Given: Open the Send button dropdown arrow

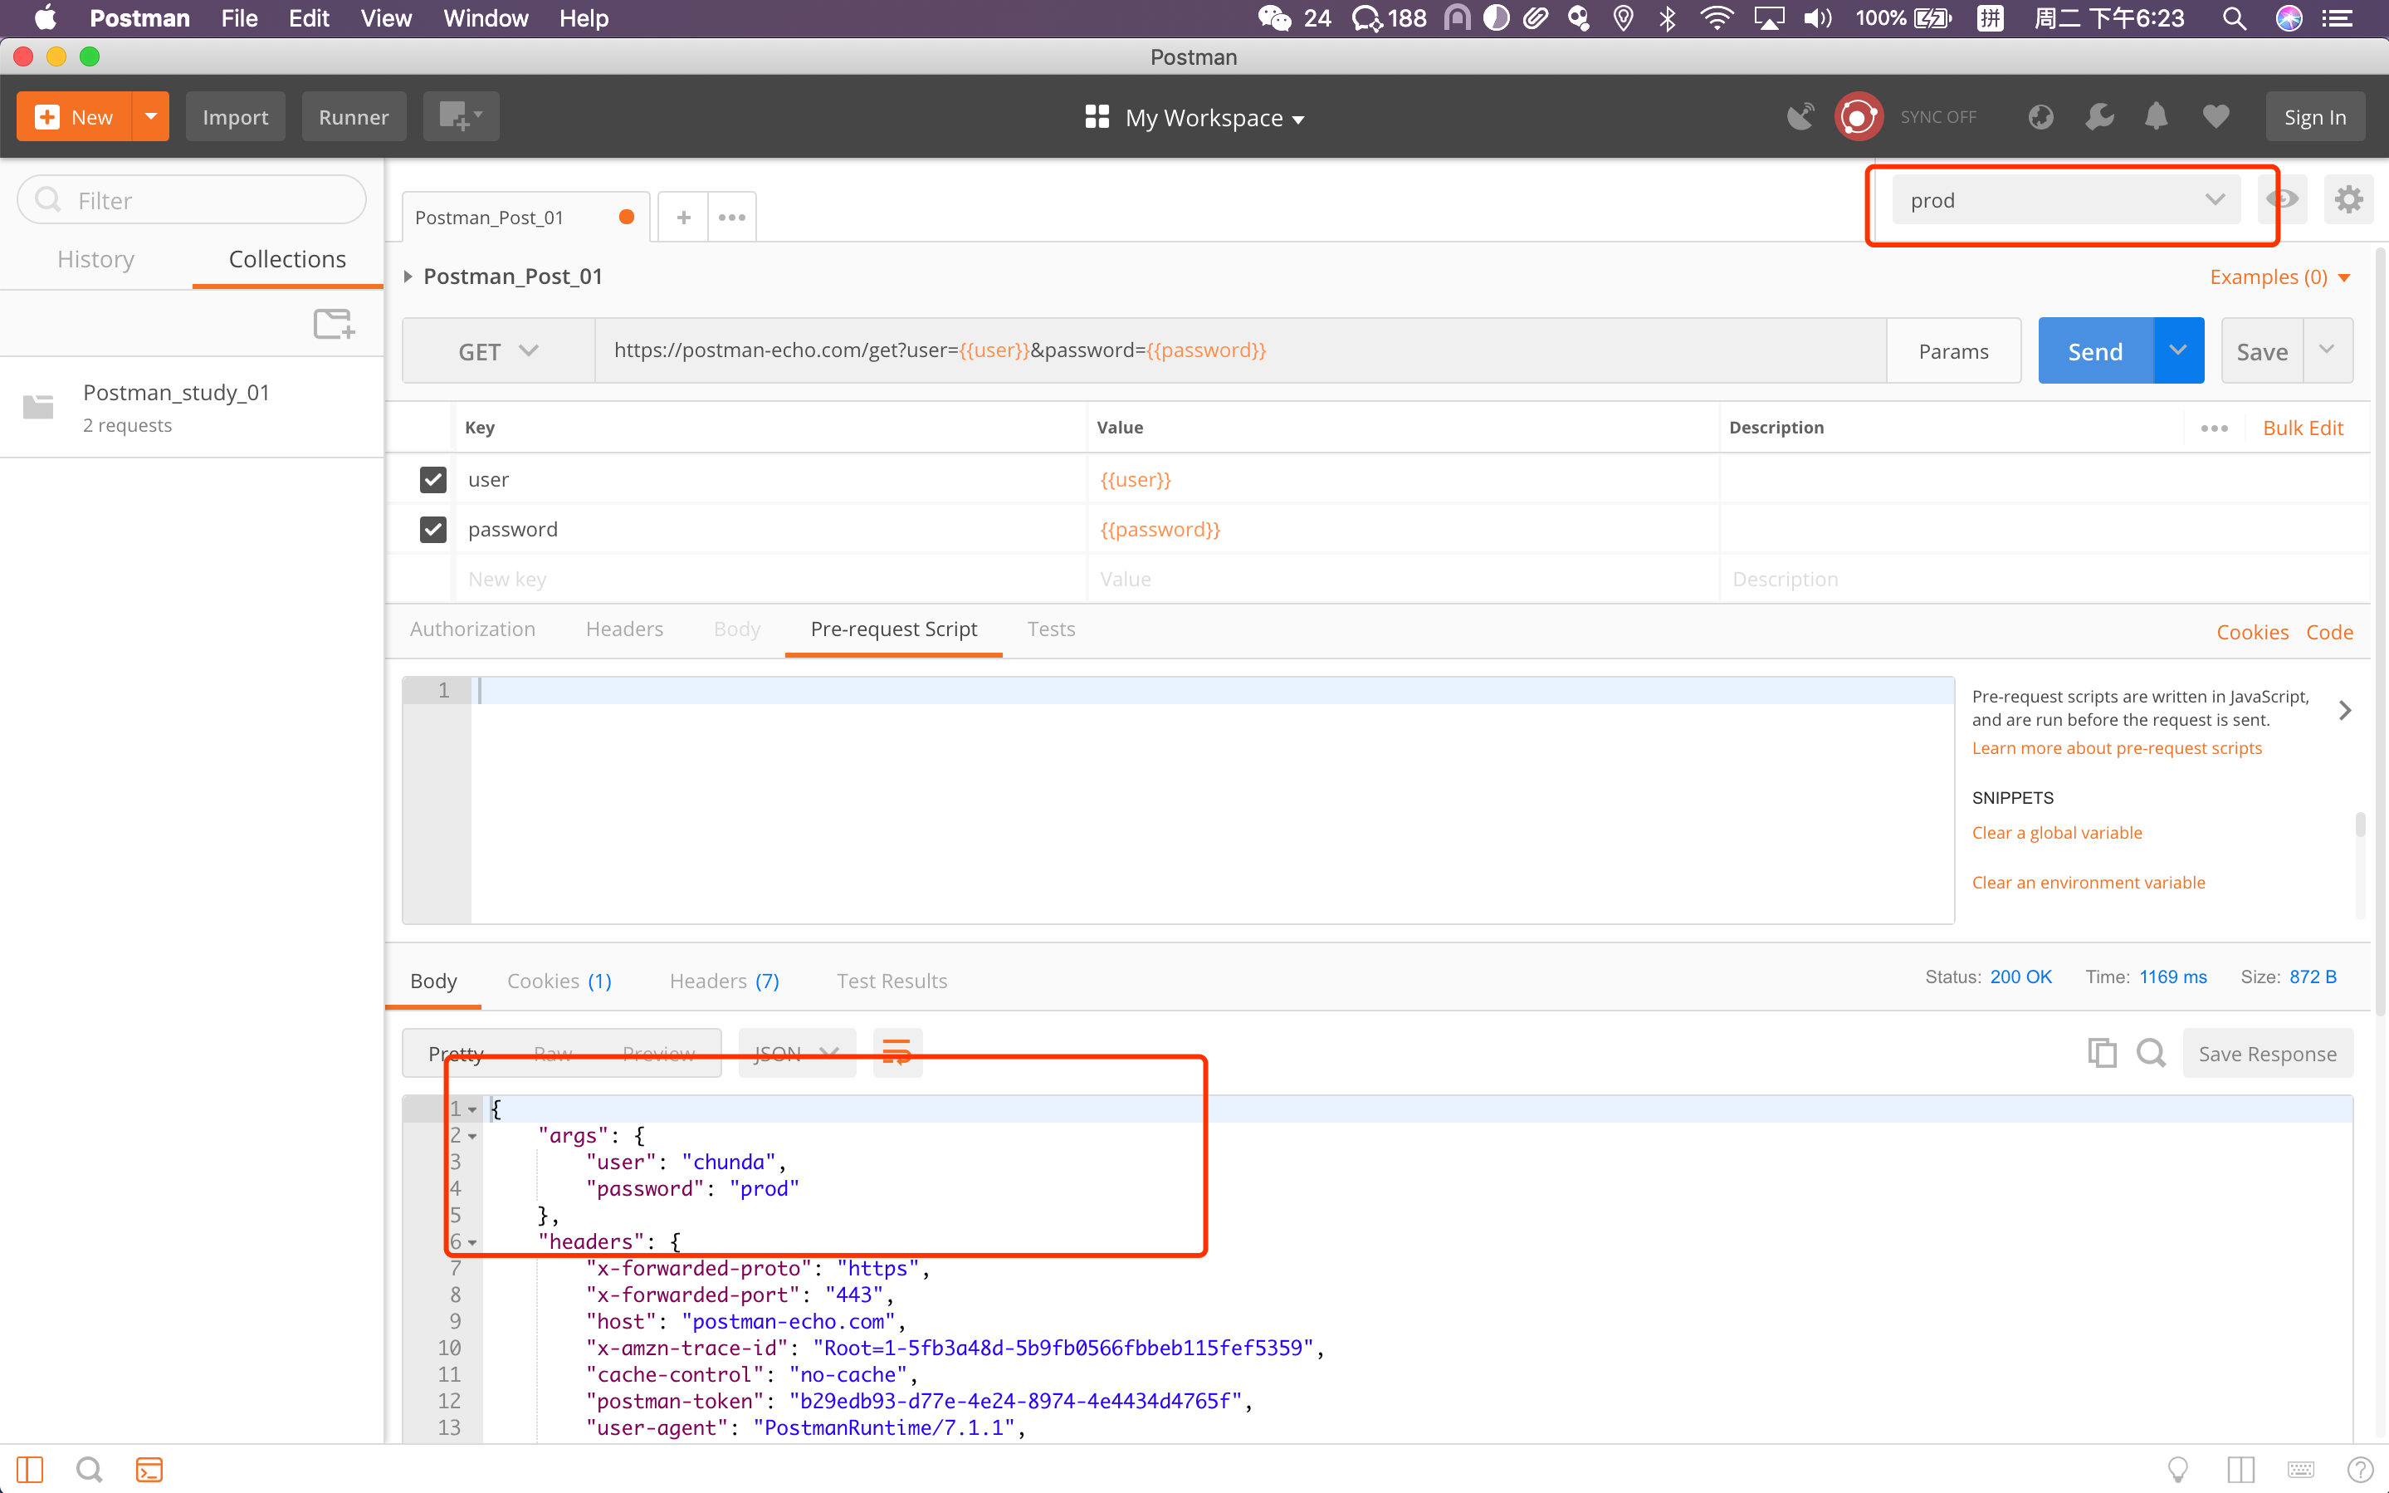Looking at the screenshot, I should (2178, 350).
